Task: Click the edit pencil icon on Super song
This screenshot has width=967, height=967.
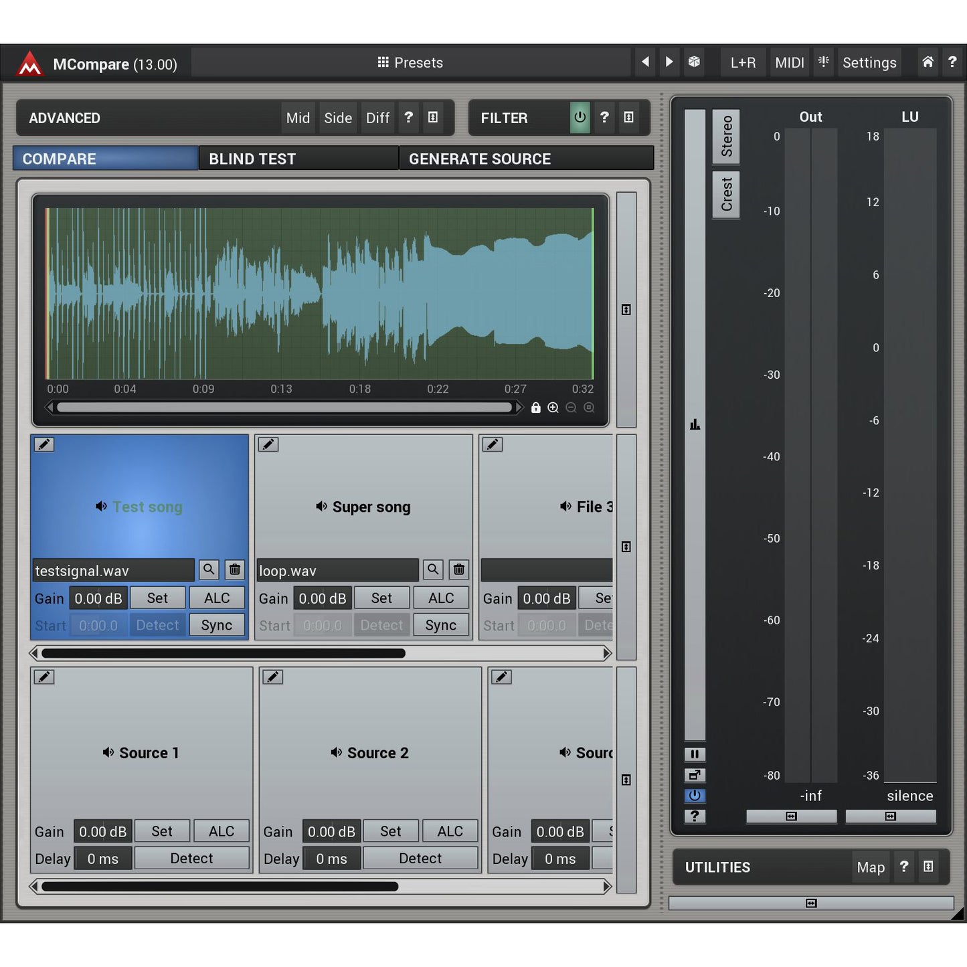Action: [x=268, y=444]
